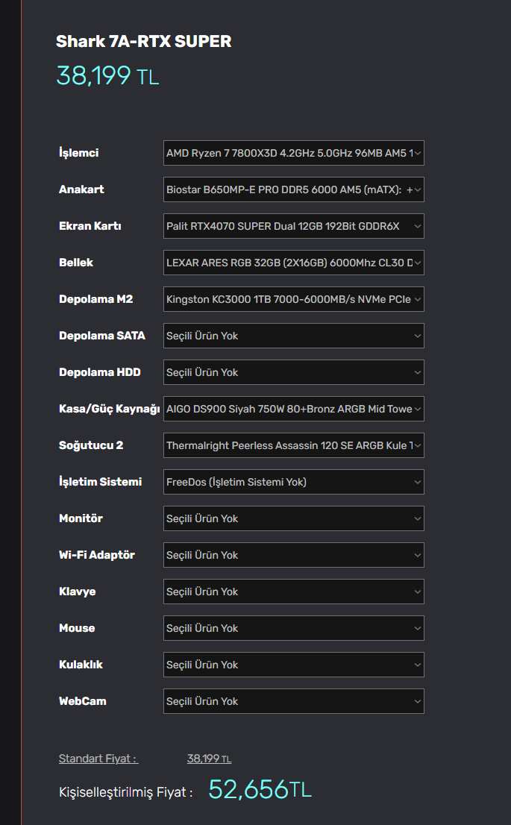This screenshot has height=825, width=511.
Task: Click the Shark 7A-RTX SUPER title
Action: tap(144, 42)
